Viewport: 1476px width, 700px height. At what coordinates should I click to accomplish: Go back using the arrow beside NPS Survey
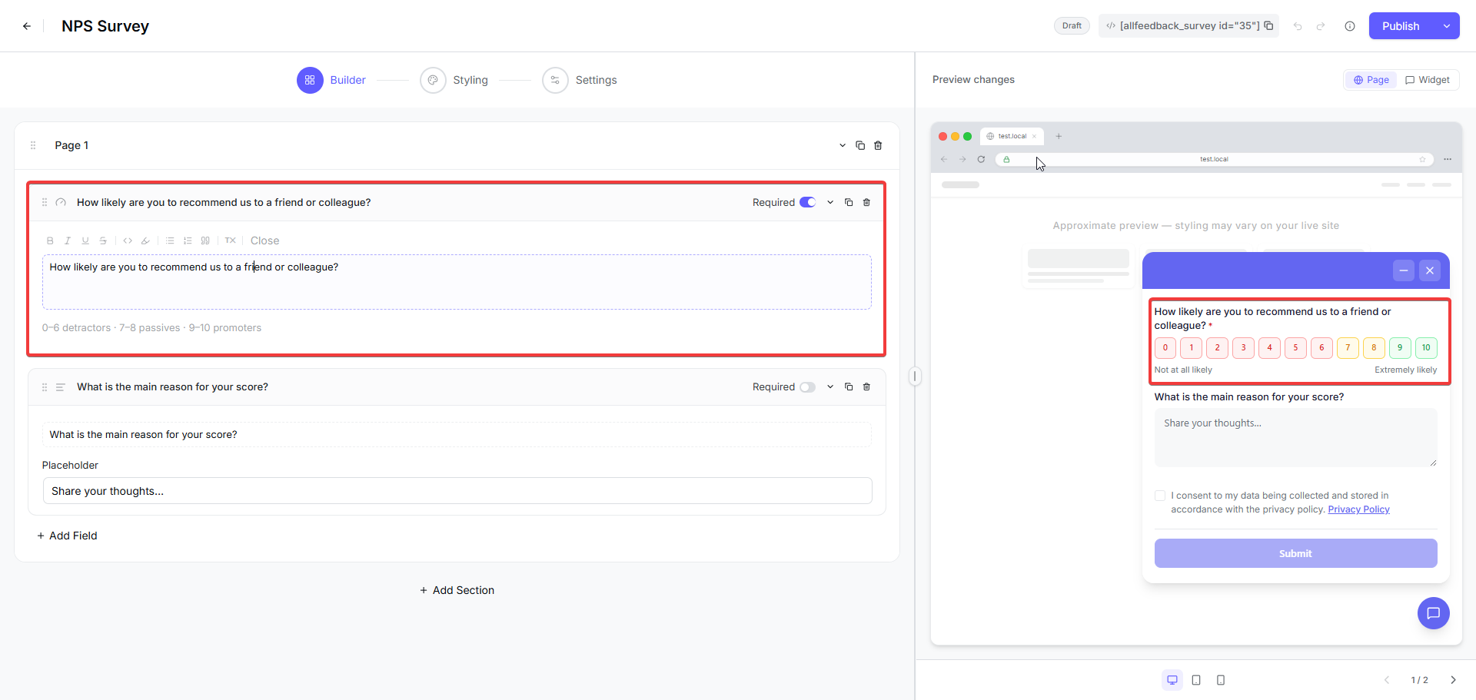coord(27,26)
